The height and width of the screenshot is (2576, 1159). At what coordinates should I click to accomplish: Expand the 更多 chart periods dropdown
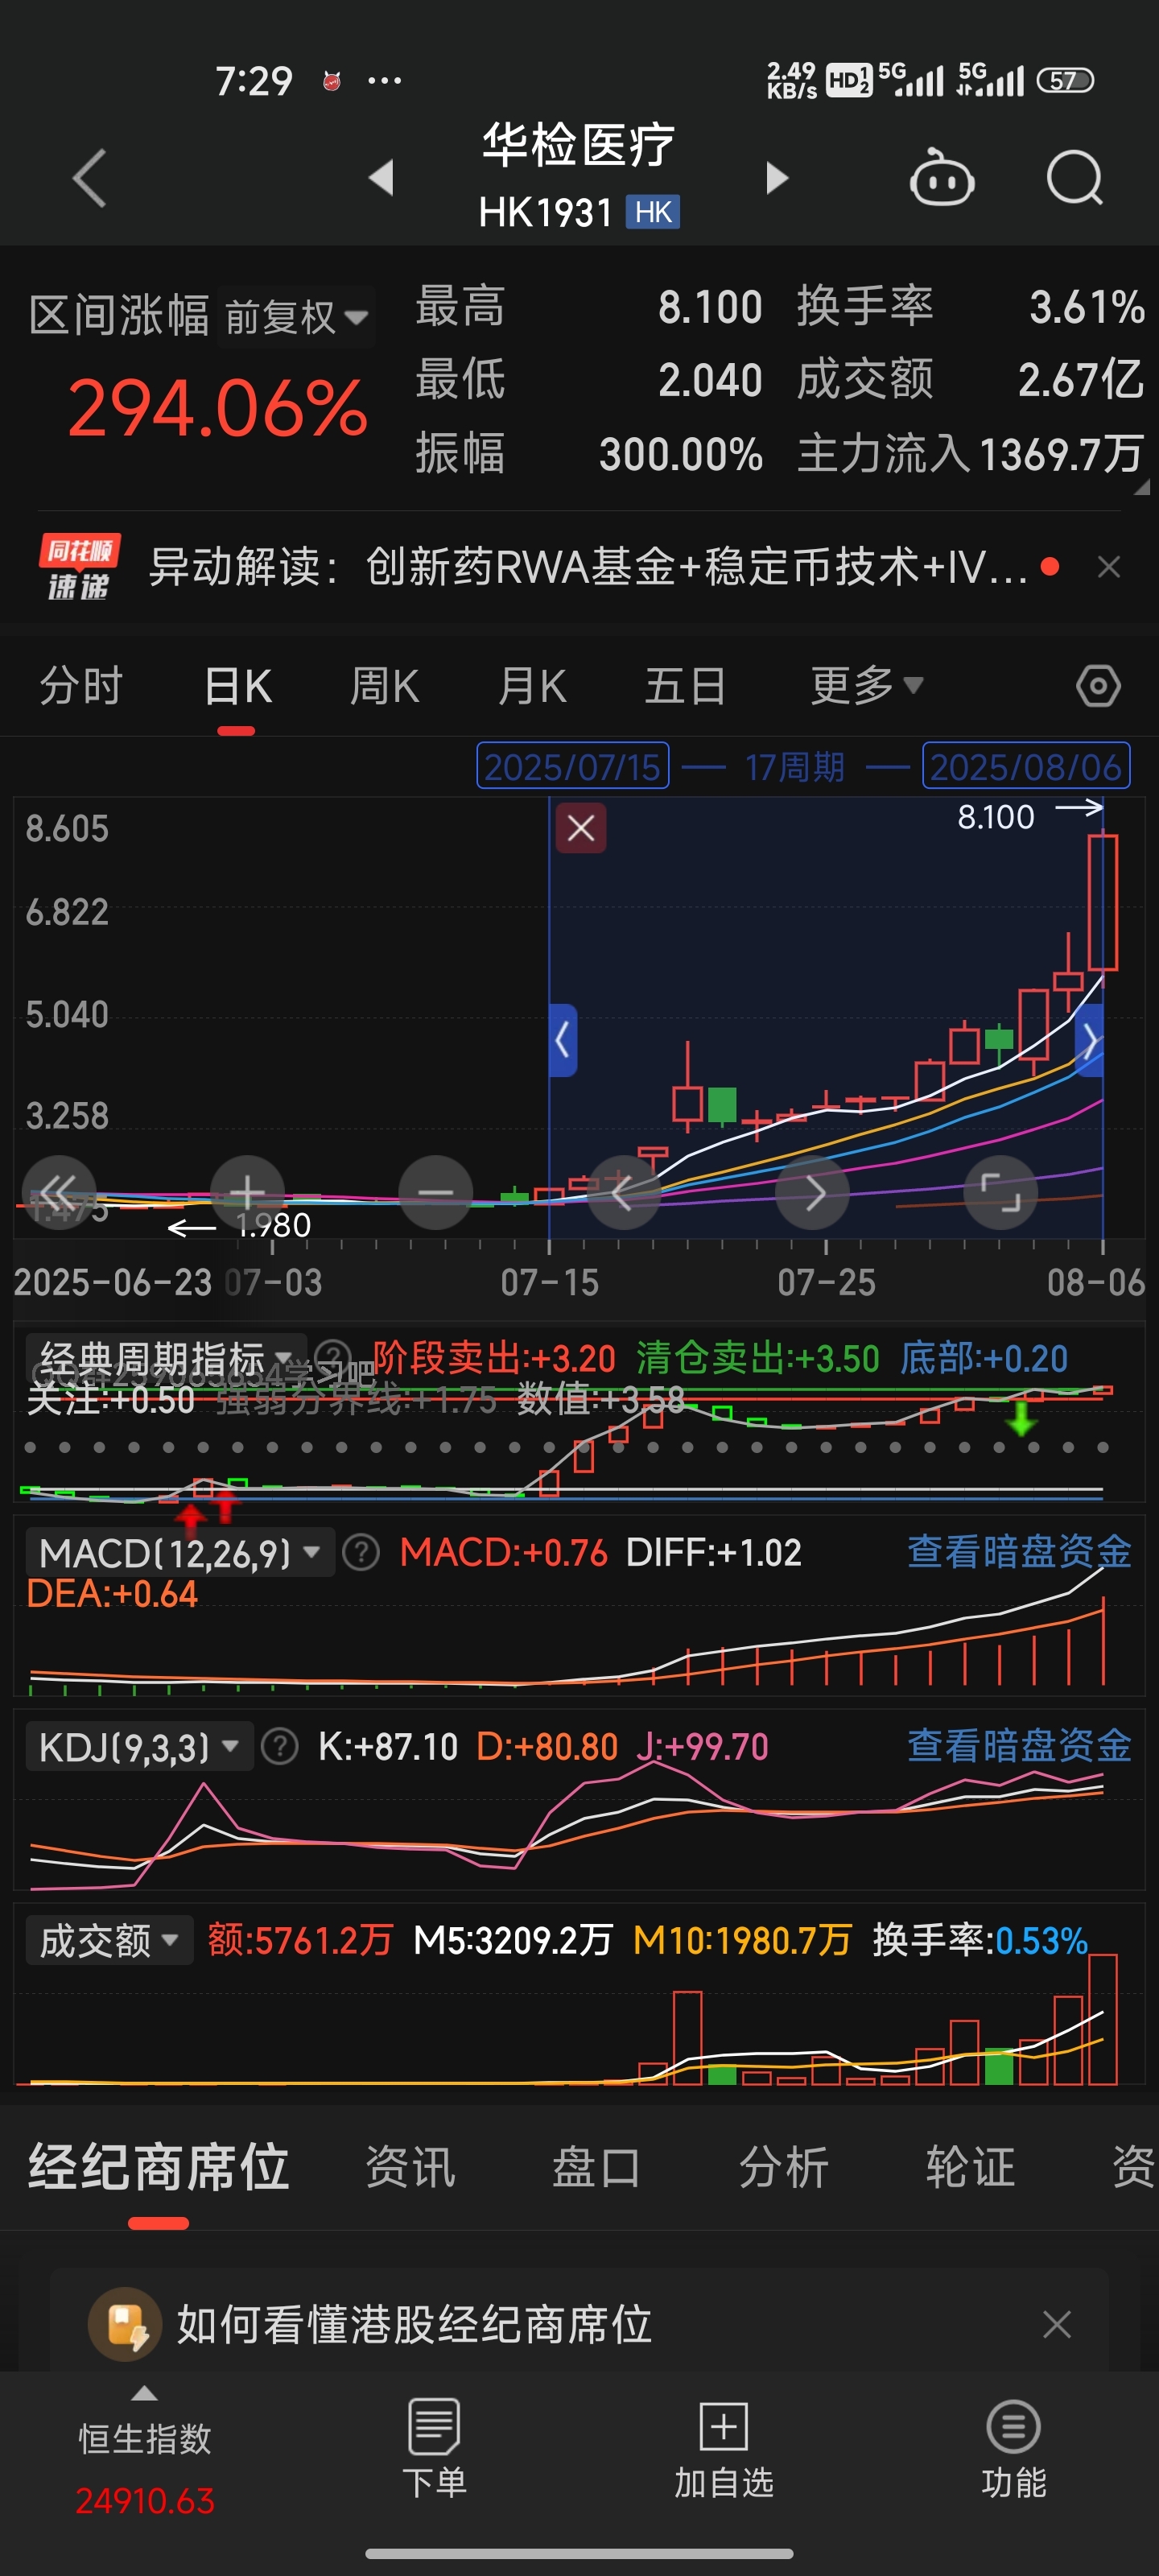(x=866, y=686)
